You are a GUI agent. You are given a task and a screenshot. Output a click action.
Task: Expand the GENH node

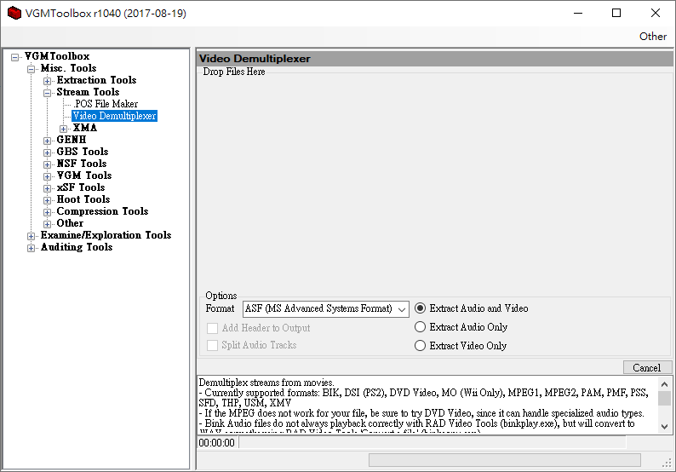click(48, 141)
